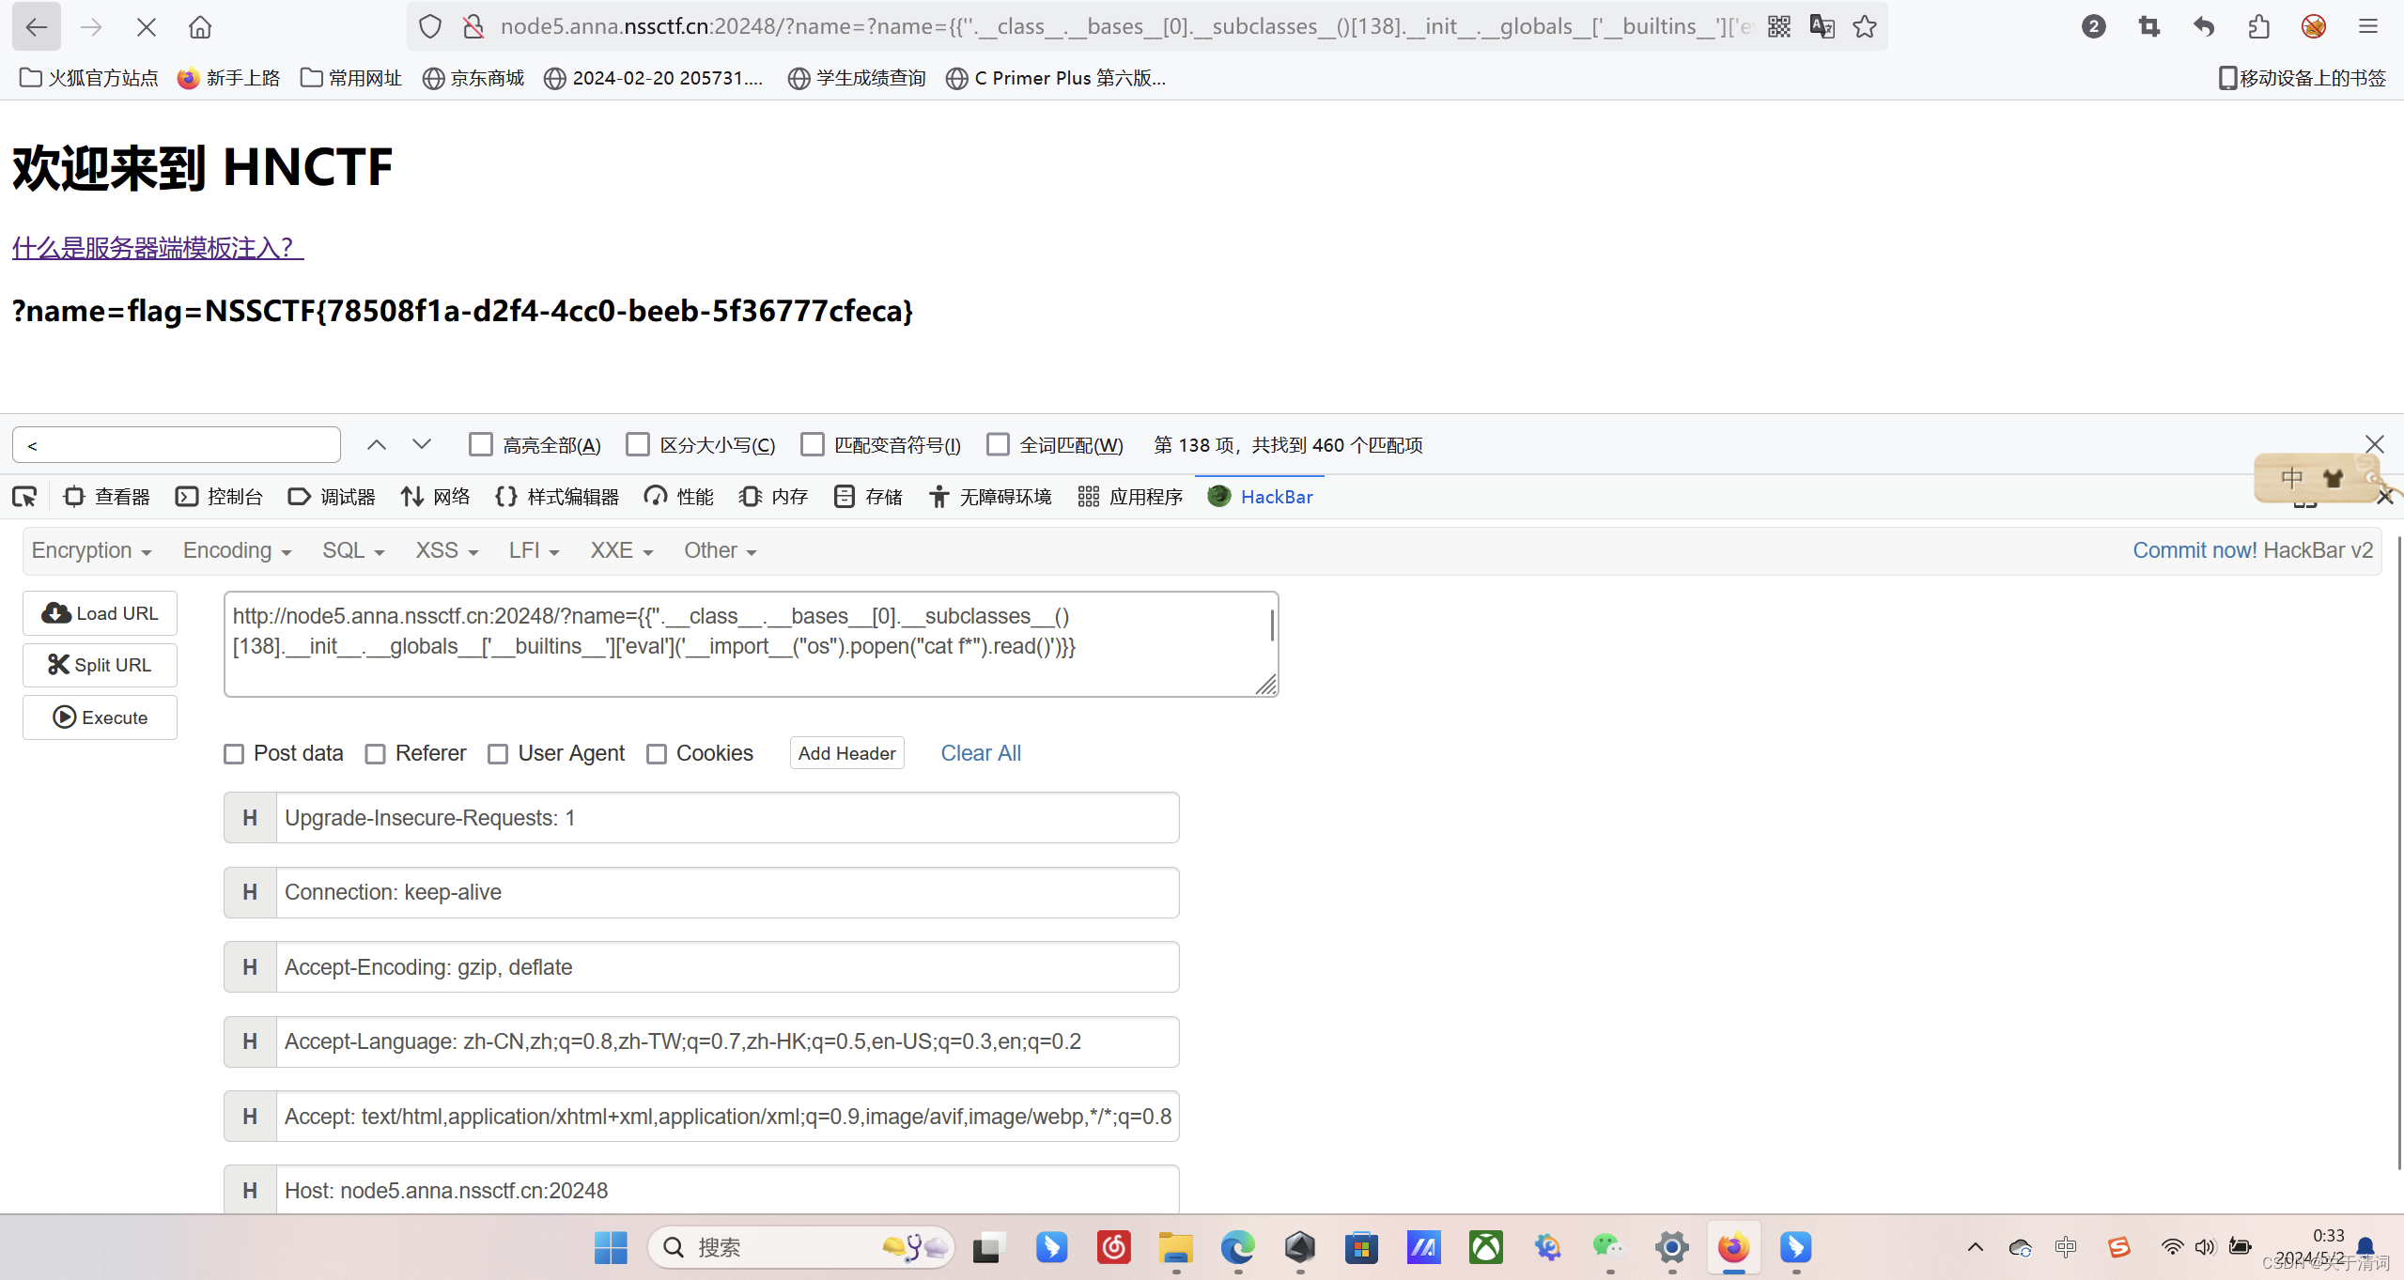Open the QR code icon in address bar
Image resolution: width=2404 pixels, height=1280 pixels.
1779,27
